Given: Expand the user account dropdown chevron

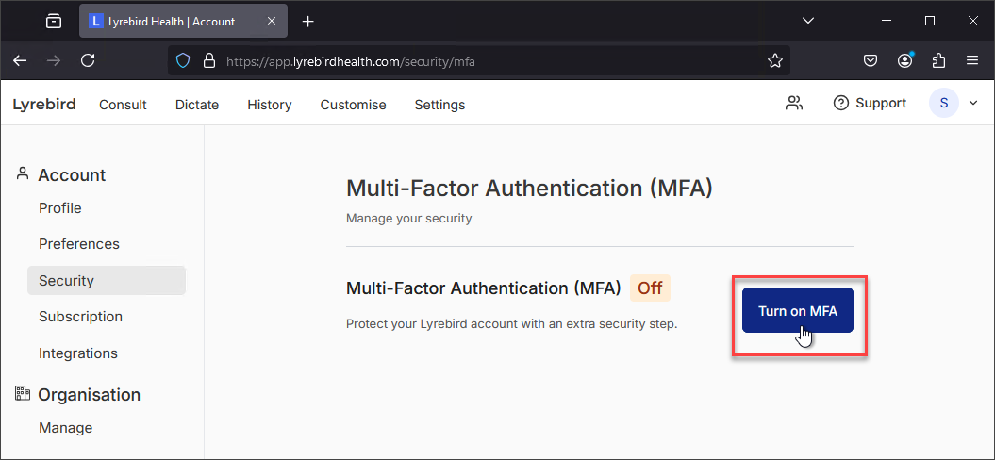Looking at the screenshot, I should (973, 103).
